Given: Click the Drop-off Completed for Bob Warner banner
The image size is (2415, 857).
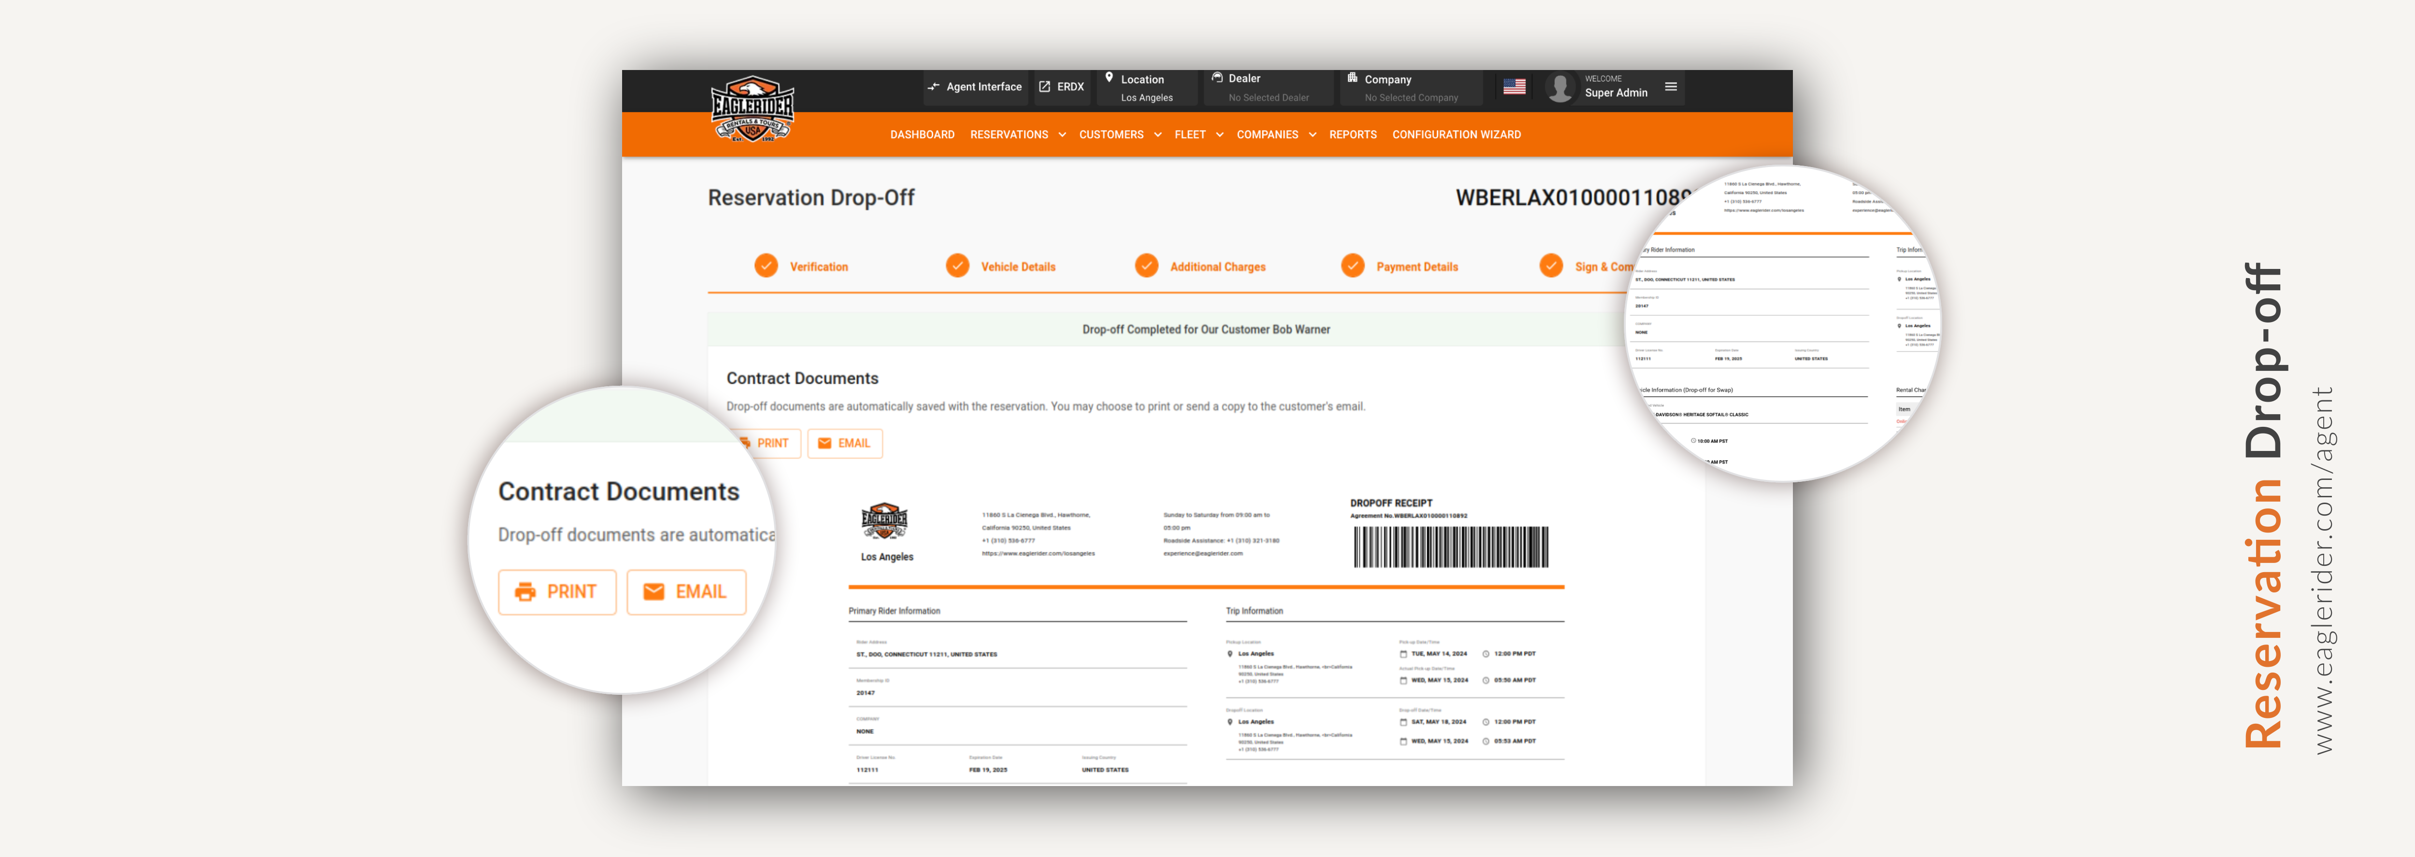Looking at the screenshot, I should click(x=1206, y=329).
